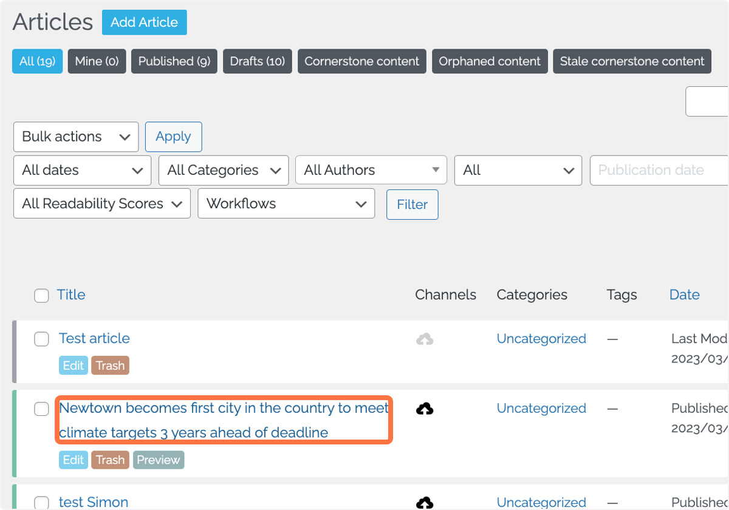Click the Add Article button
The image size is (729, 510).
pos(145,22)
